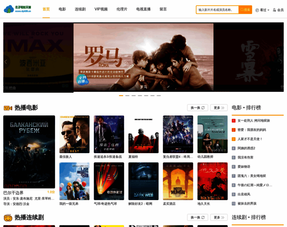This screenshot has width=287, height=227.
Task: Select the fourth carousel indicator dash
Action: [140, 96]
